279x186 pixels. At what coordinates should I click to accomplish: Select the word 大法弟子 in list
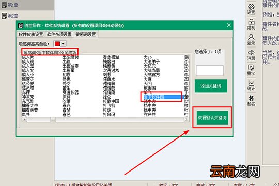click(x=151, y=62)
